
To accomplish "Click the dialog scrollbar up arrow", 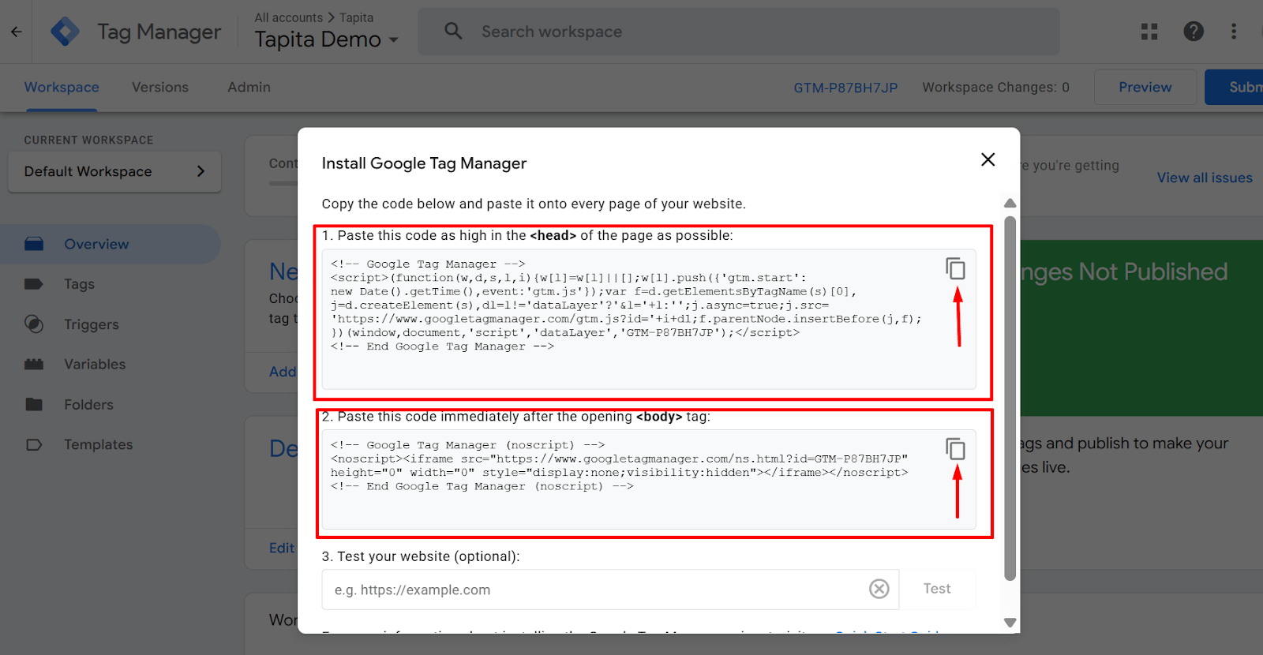I will coord(1010,203).
